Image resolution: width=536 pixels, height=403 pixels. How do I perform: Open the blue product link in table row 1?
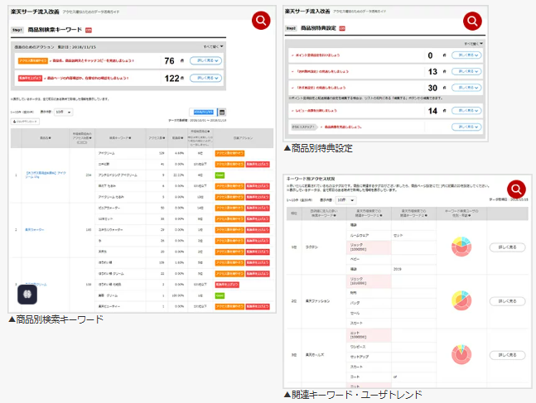pos(46,175)
